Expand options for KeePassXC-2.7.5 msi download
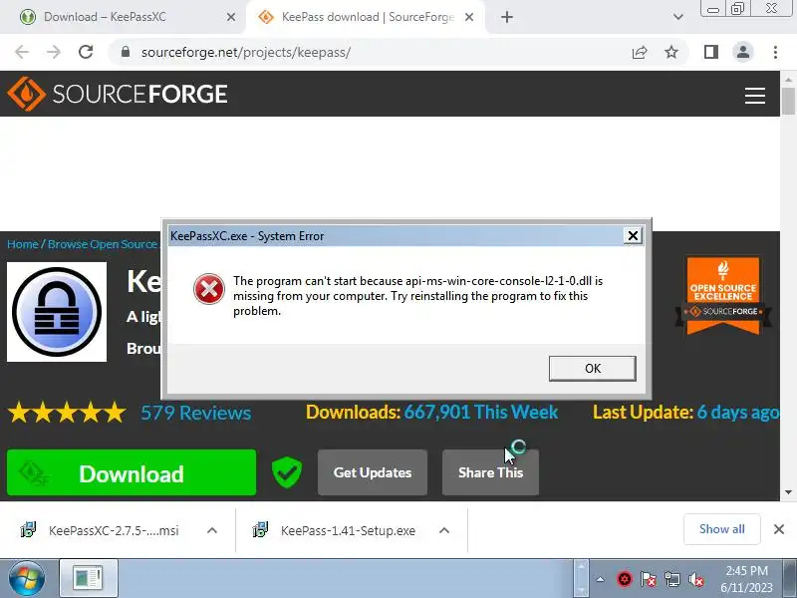 (x=212, y=530)
